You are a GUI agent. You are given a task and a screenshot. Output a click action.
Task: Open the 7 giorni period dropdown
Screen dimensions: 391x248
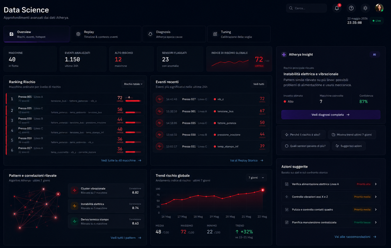click(256, 178)
